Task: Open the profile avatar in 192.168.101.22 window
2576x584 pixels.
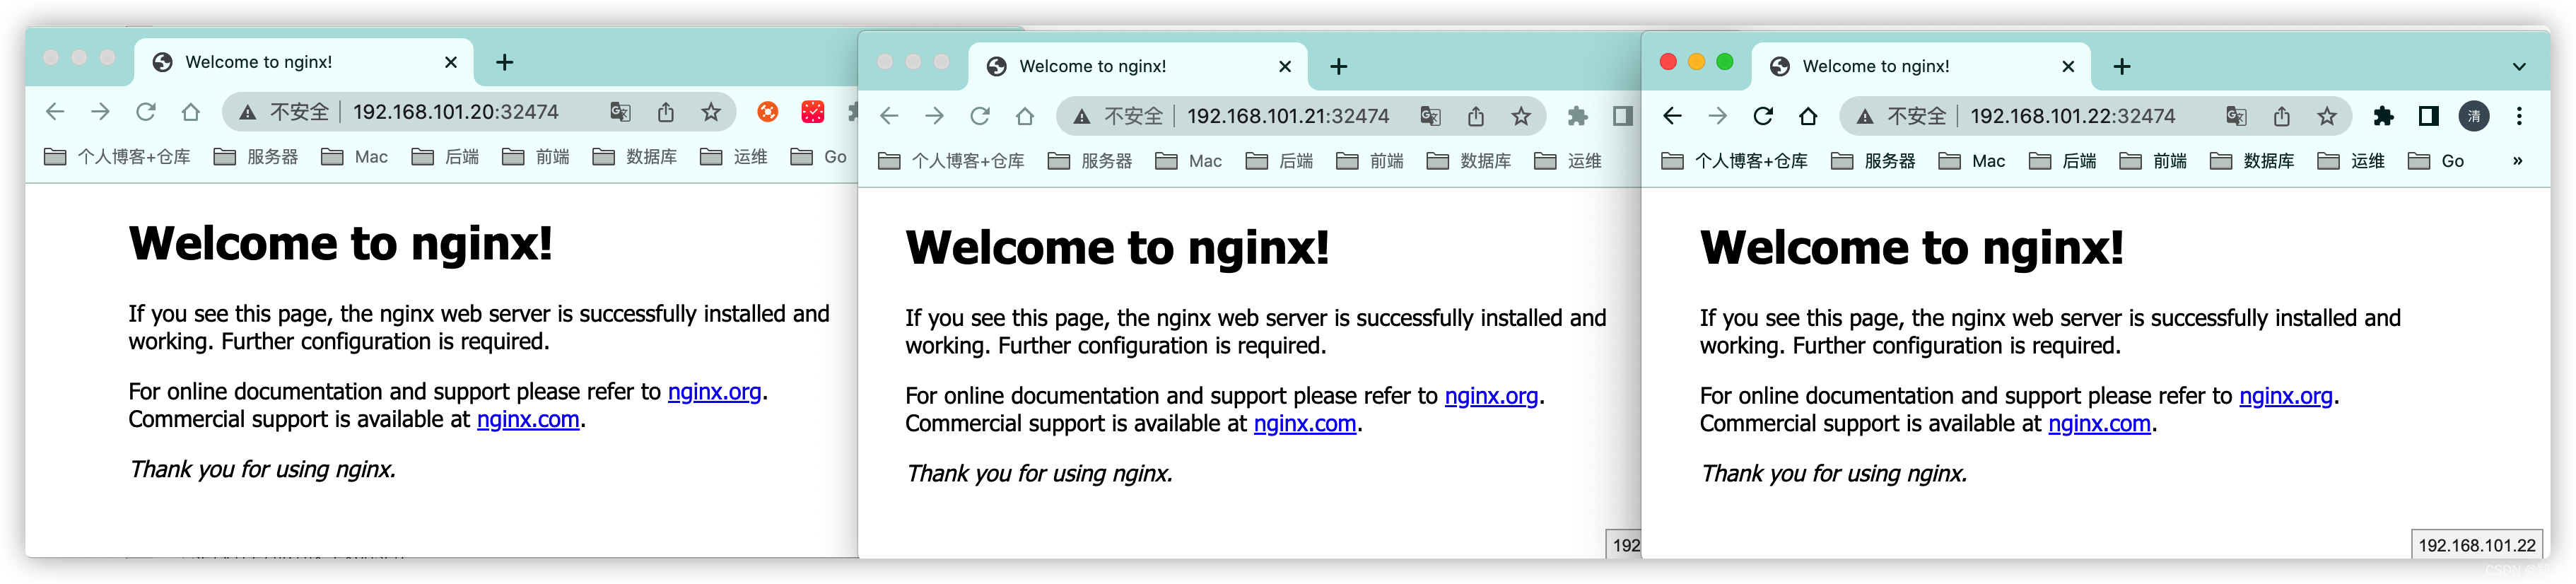Action: [x=2474, y=116]
